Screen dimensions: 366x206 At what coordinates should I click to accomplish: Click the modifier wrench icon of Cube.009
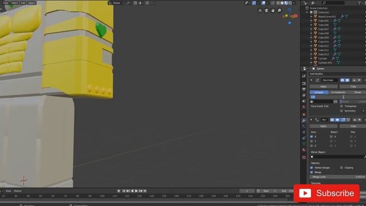point(335,37)
